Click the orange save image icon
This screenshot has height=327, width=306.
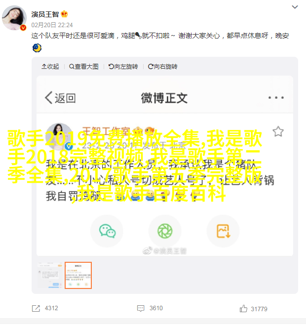(x=223, y=231)
